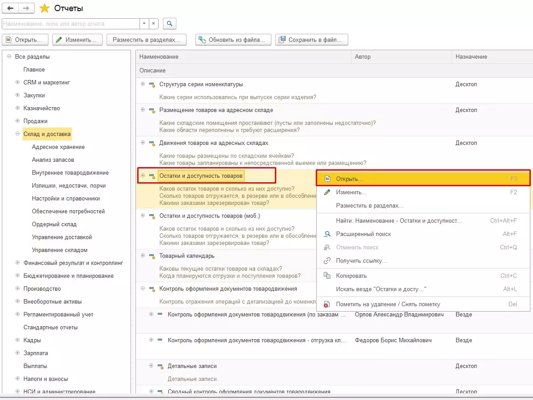This screenshot has width=533, height=400.
Task: Click the binoculars icon beside Расширенный поиск
Action: [327, 234]
